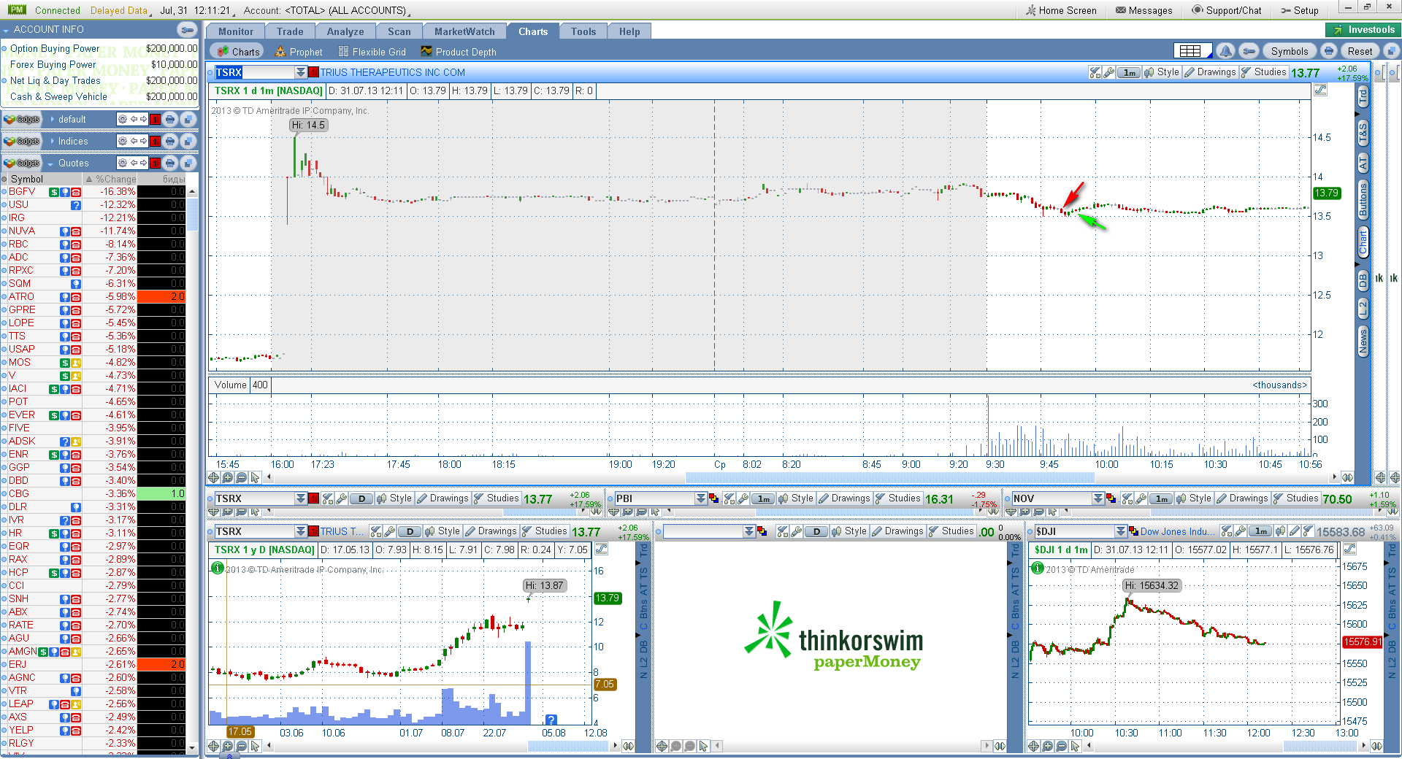Select Prophet sub-tab
The width and height of the screenshot is (1402, 759).
click(x=298, y=52)
